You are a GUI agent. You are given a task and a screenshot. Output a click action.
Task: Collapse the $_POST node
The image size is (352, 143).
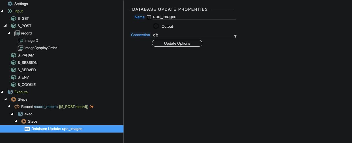pyautogui.click(x=6, y=26)
